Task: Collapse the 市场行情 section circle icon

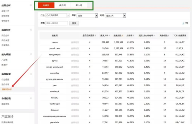Action: [31, 98]
